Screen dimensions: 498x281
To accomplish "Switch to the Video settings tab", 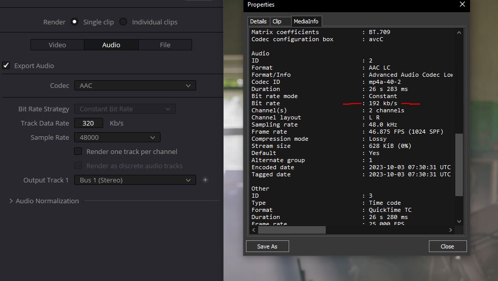I will pos(57,45).
